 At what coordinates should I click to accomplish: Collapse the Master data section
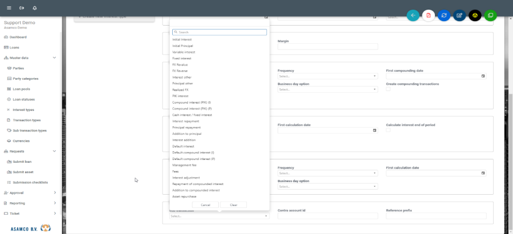click(x=54, y=58)
